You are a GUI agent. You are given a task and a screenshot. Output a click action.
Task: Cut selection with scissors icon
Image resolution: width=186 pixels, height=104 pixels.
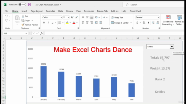click(x=23, y=16)
